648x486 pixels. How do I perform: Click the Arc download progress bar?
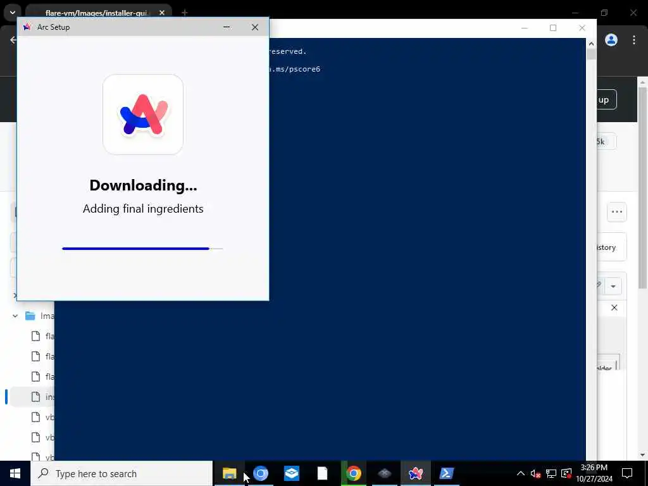tap(142, 249)
